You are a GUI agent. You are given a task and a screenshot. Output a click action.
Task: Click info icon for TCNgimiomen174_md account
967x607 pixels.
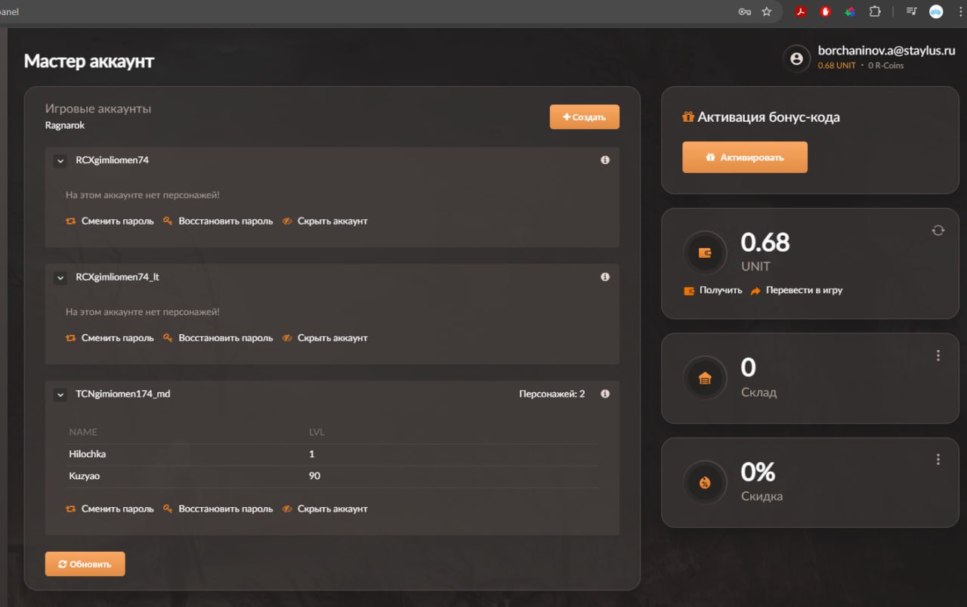point(604,394)
